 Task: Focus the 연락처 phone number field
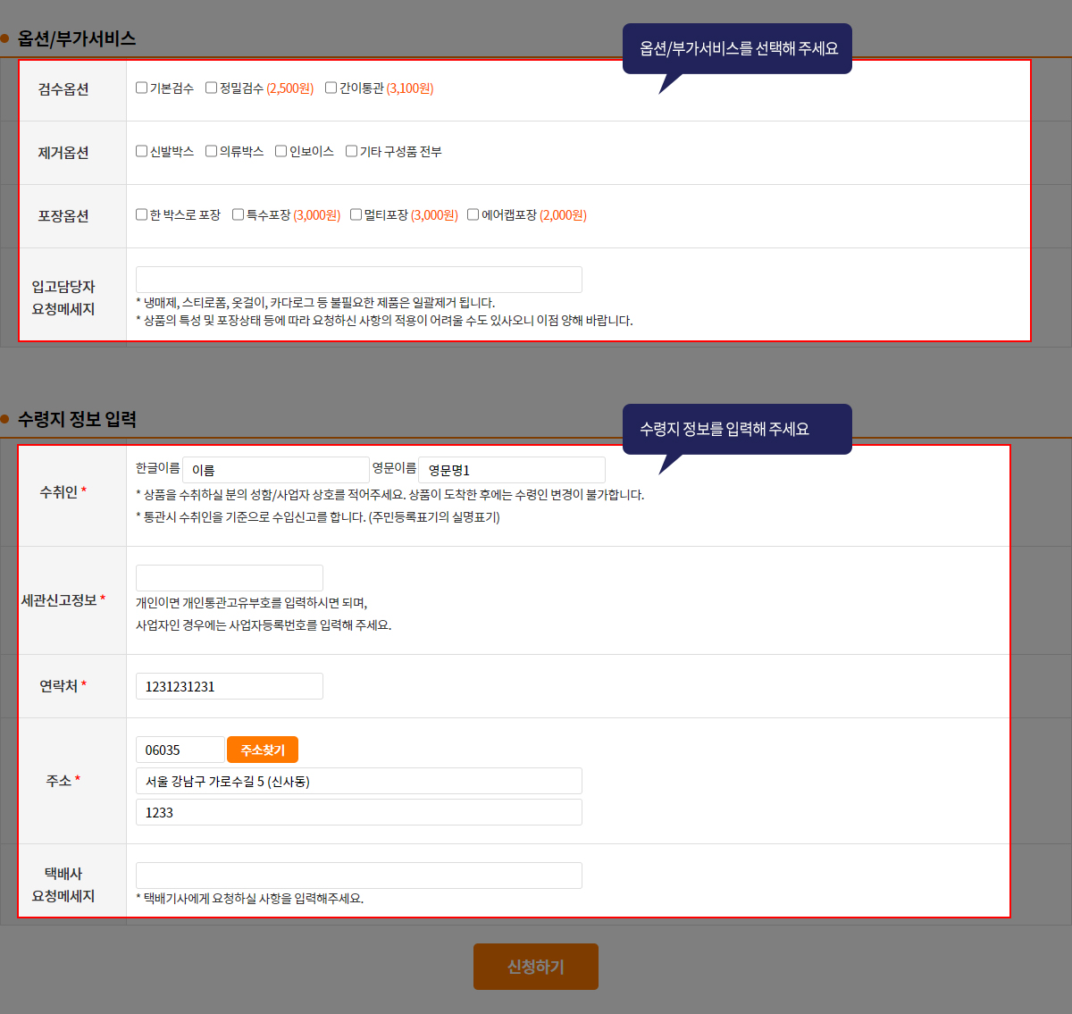[x=229, y=686]
